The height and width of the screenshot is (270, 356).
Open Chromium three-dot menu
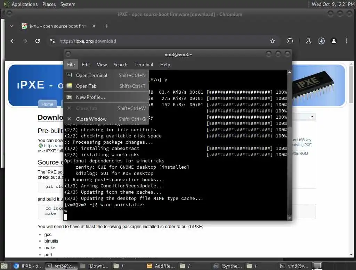point(346,41)
